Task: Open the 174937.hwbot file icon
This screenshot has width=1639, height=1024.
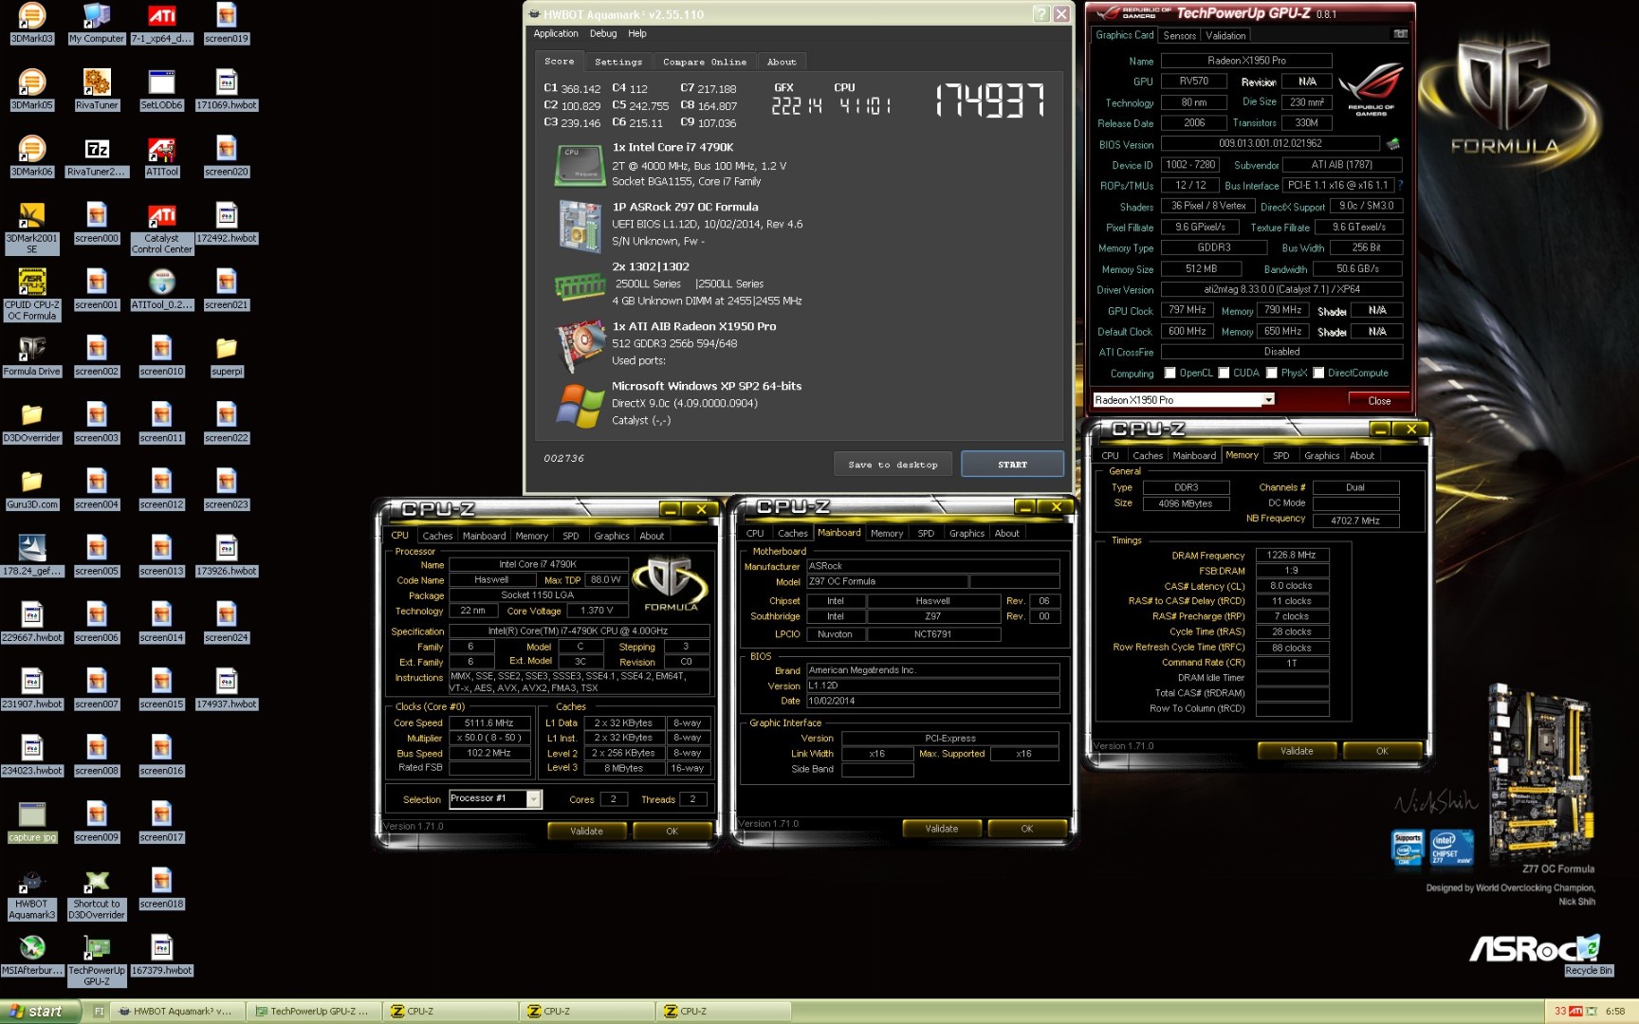Action: (226, 689)
